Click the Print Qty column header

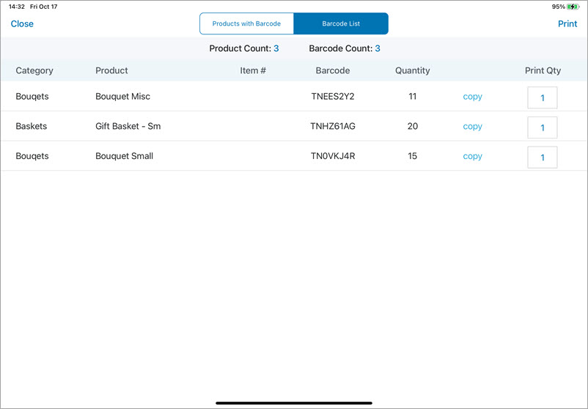pos(543,70)
